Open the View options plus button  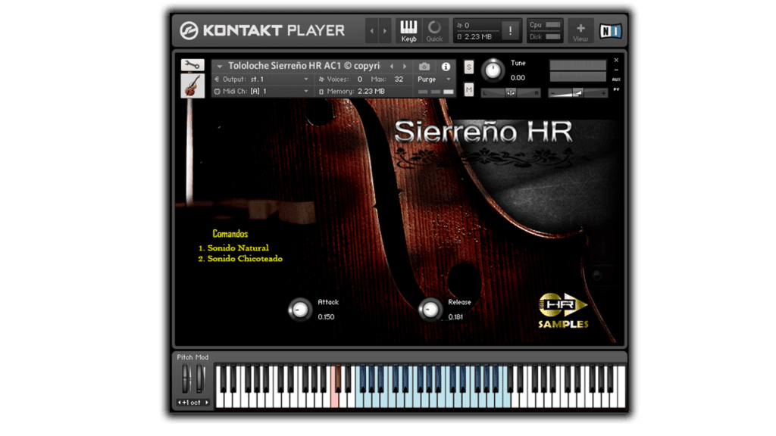(x=580, y=31)
